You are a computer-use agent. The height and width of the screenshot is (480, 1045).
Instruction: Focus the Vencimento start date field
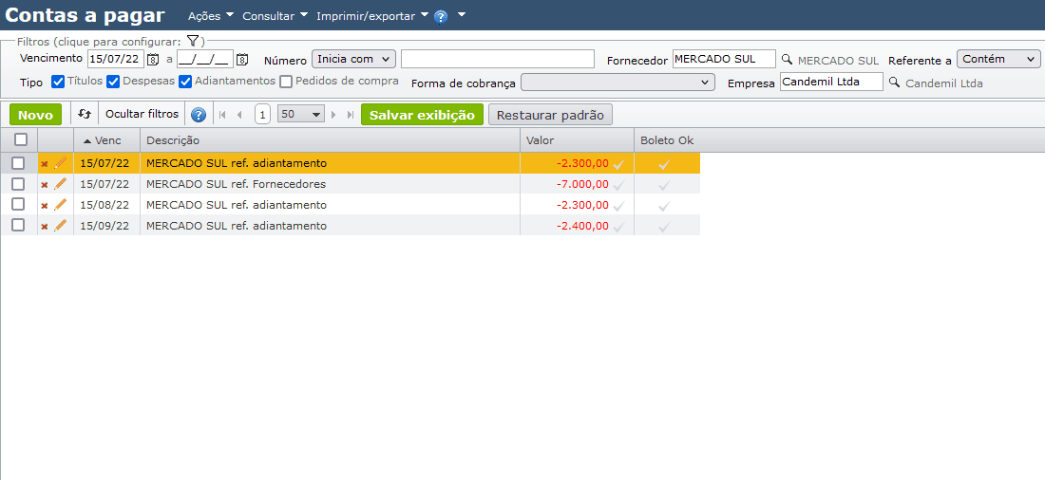point(116,59)
